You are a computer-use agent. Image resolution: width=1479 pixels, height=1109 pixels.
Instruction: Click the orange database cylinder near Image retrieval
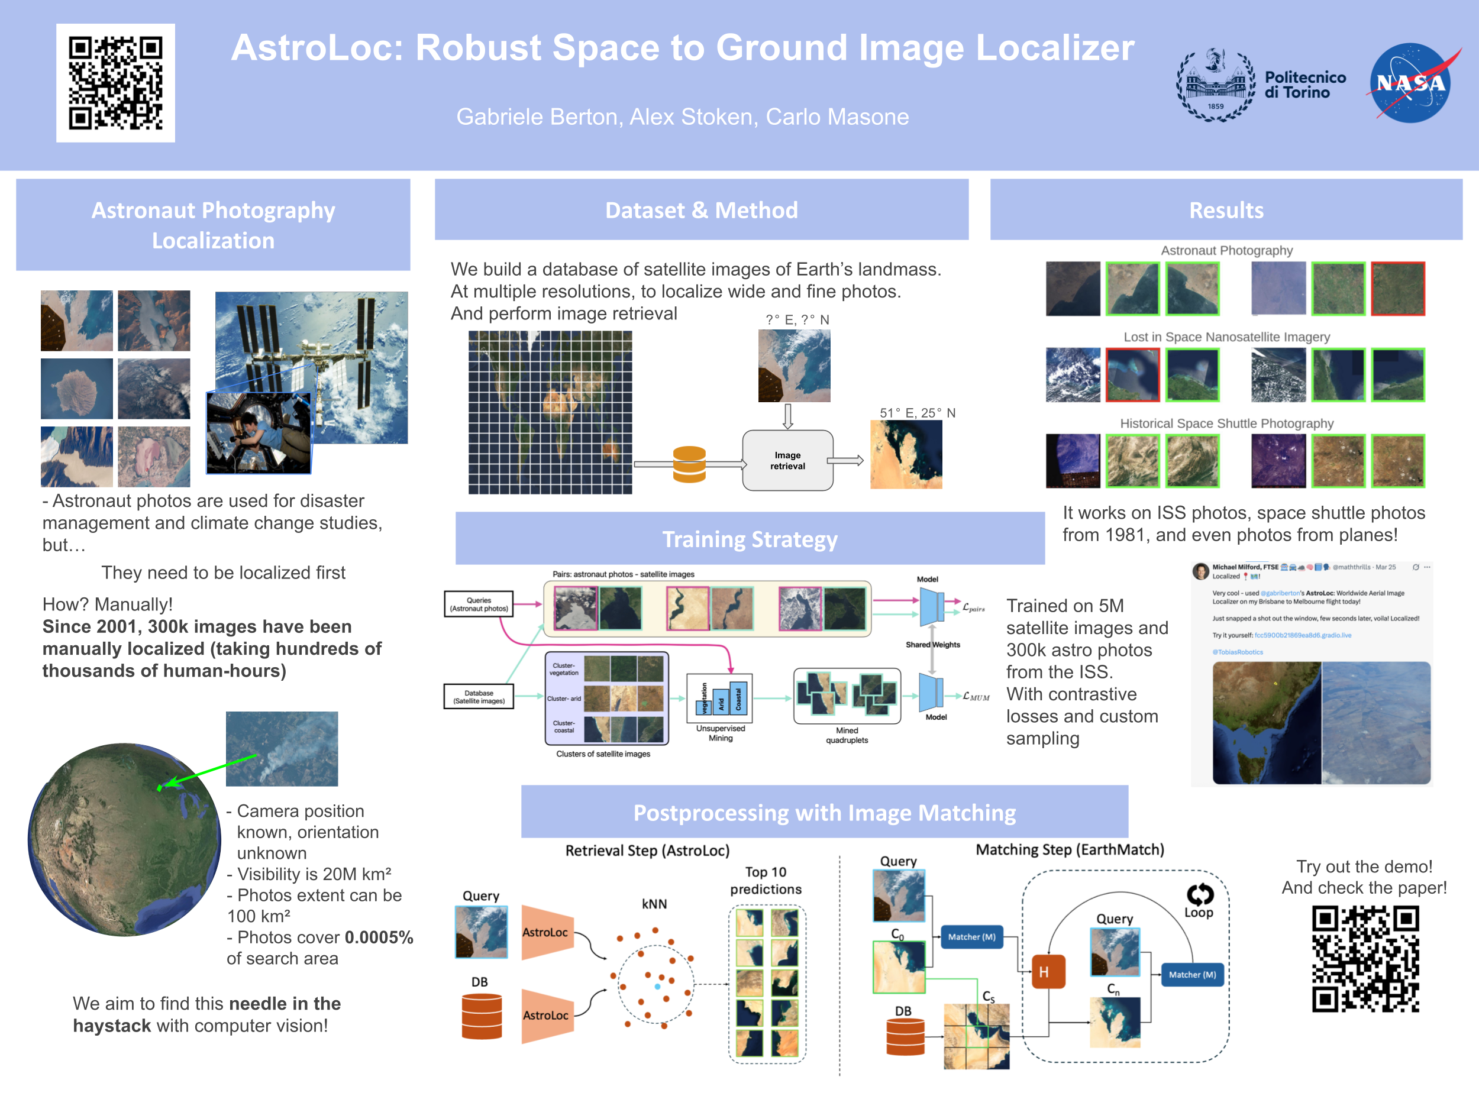pyautogui.click(x=689, y=464)
